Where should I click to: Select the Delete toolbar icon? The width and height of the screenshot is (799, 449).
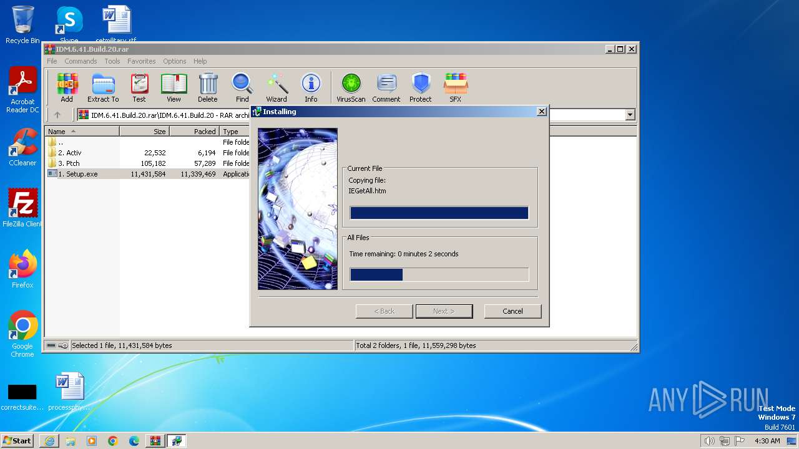pyautogui.click(x=208, y=87)
